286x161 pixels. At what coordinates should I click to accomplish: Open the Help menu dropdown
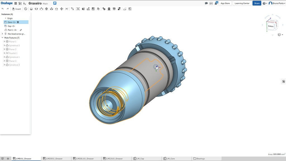click(265, 3)
